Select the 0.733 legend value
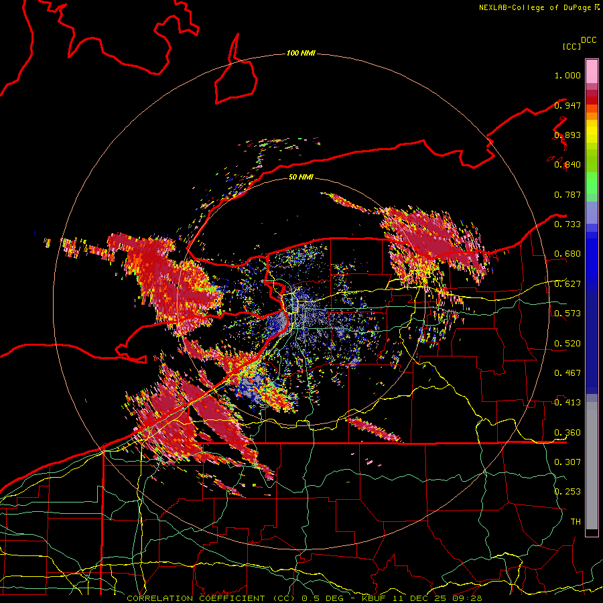 click(x=567, y=224)
